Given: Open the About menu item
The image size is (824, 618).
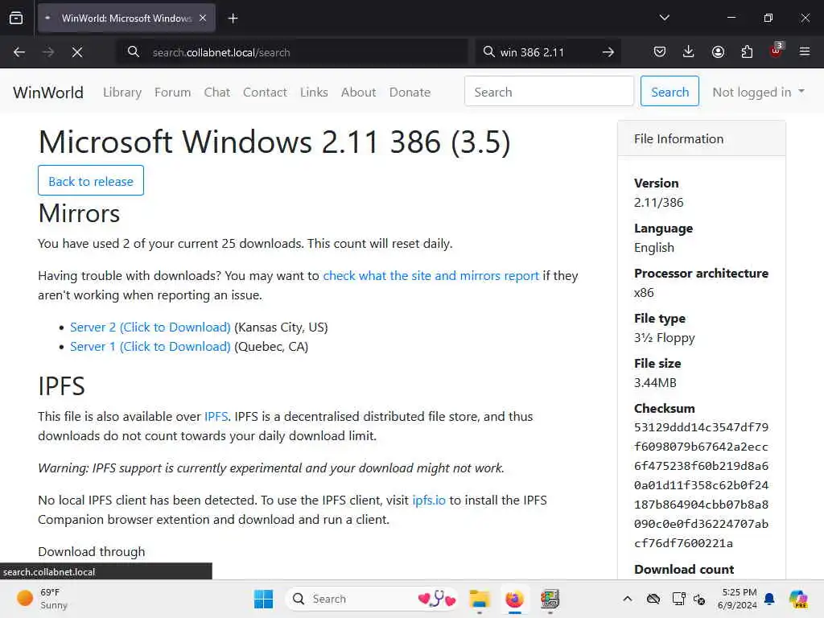Looking at the screenshot, I should [358, 93].
